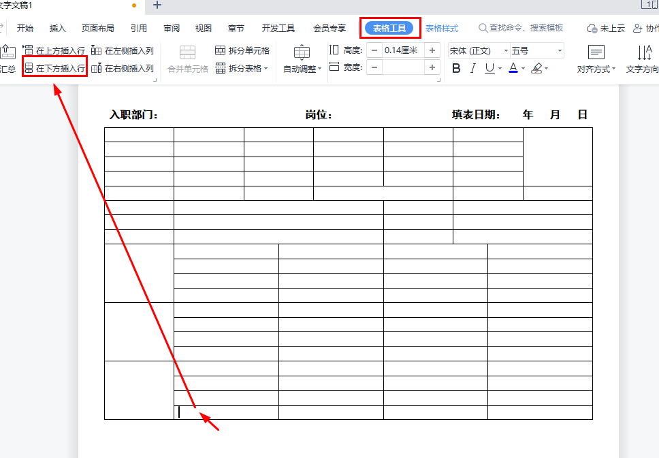Open Split Table (拆分表格) dropdown
The height and width of the screenshot is (458, 659).
(242, 68)
